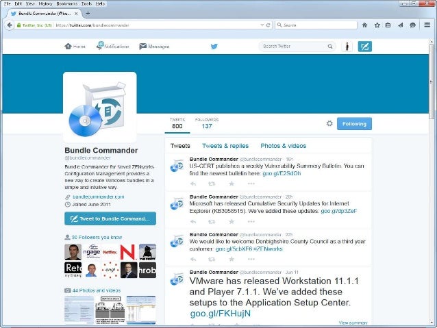
Task: Click the Firefox back arrow button
Action: (x=10, y=25)
